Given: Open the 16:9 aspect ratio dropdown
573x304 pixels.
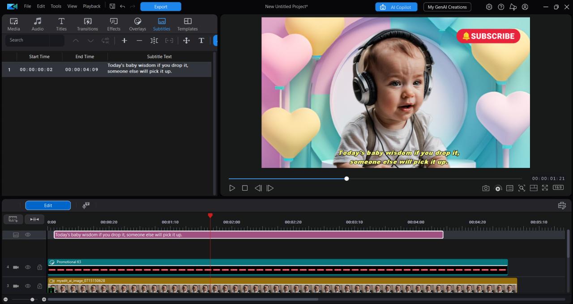Looking at the screenshot, I should (558, 188).
